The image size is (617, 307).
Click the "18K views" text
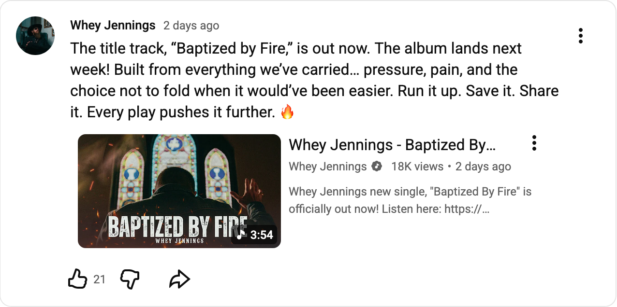tap(417, 167)
